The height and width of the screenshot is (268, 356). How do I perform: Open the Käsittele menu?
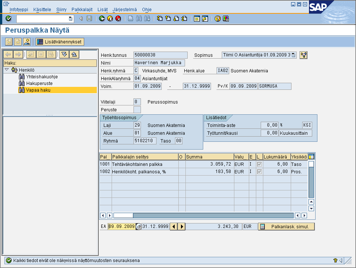coord(42,10)
